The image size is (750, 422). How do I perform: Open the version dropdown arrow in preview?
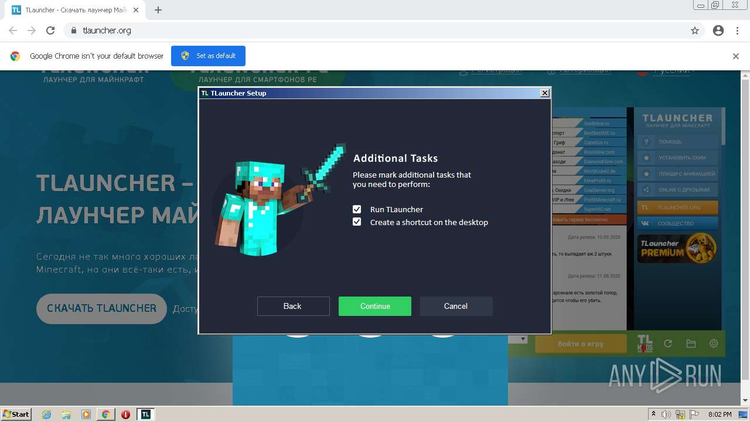(523, 339)
